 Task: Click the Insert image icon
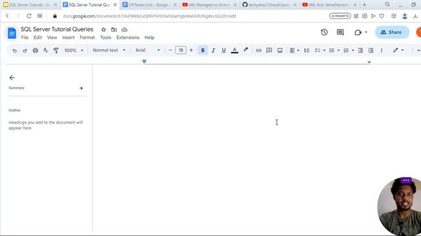[x=280, y=50]
